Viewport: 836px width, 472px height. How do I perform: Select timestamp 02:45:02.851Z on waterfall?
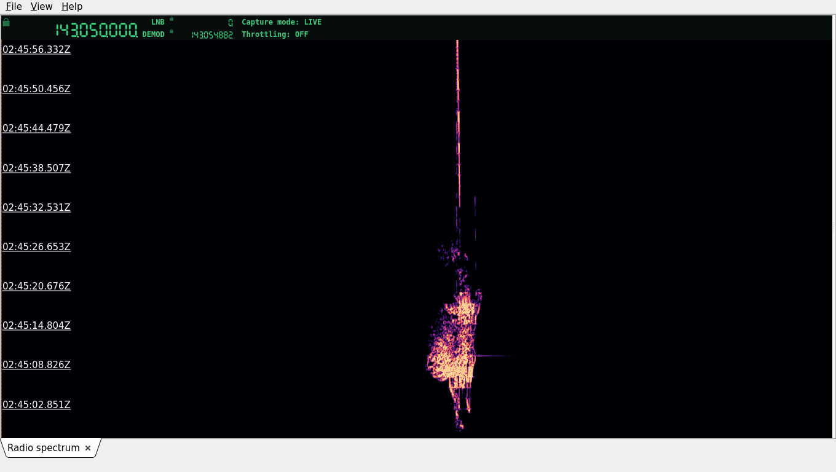point(37,404)
